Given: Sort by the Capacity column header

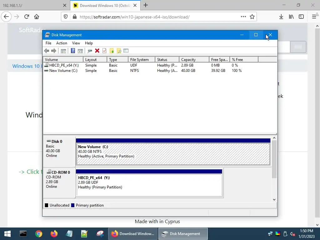Looking at the screenshot, I should pos(194,60).
